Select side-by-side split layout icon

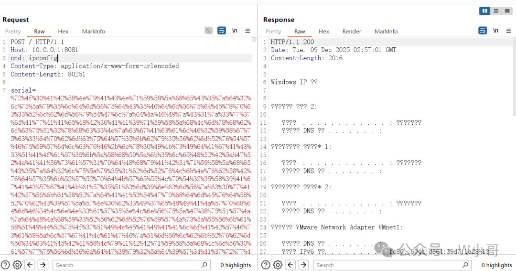point(485,11)
